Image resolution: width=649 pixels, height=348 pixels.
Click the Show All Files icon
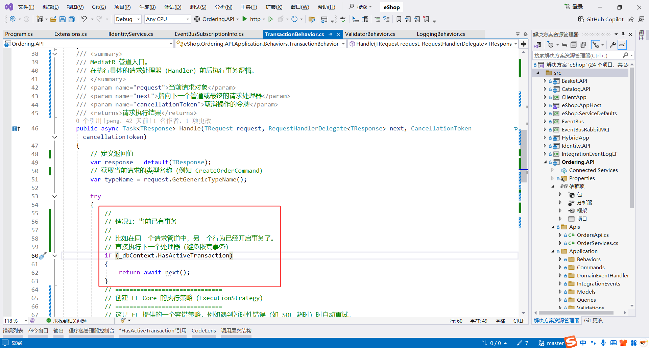click(583, 45)
